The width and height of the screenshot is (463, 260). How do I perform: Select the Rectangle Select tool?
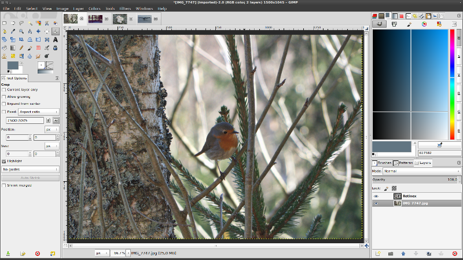5,23
